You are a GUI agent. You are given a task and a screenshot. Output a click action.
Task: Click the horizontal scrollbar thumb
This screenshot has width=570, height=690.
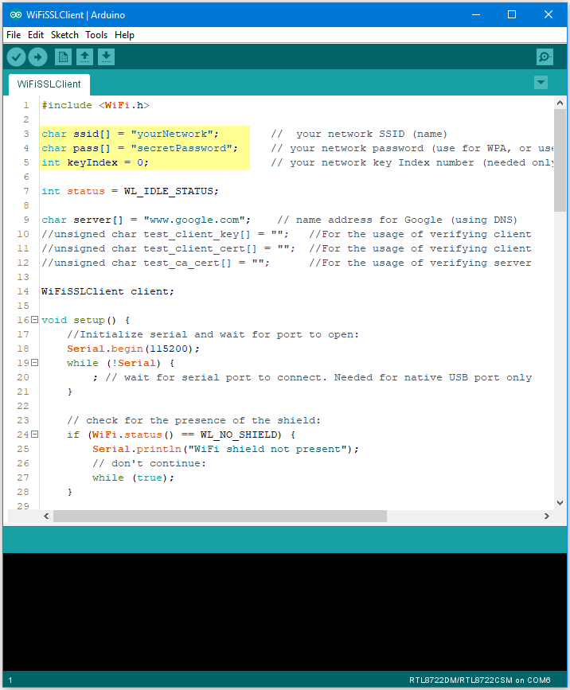220,516
